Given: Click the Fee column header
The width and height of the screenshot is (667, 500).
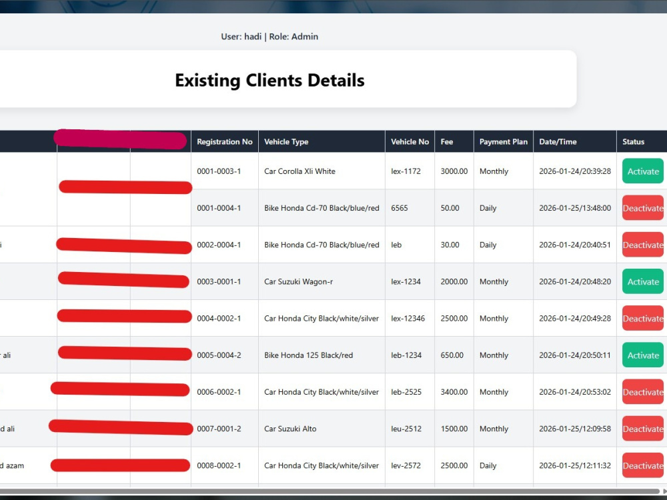Looking at the screenshot, I should [x=454, y=141].
